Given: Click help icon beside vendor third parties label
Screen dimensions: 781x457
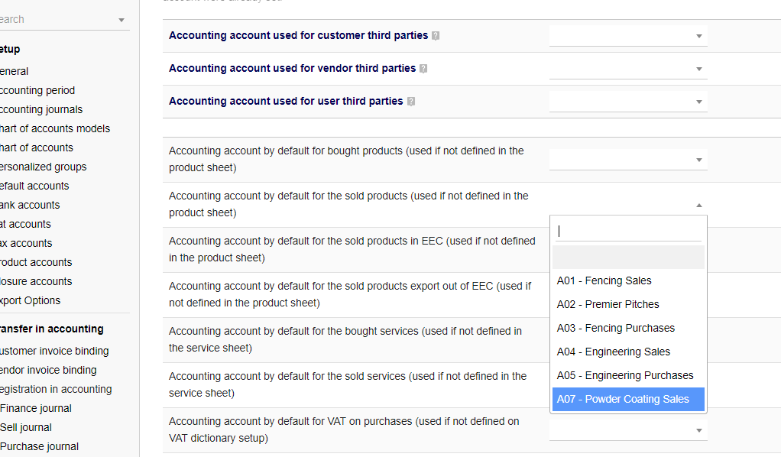Looking at the screenshot, I should (x=423, y=69).
